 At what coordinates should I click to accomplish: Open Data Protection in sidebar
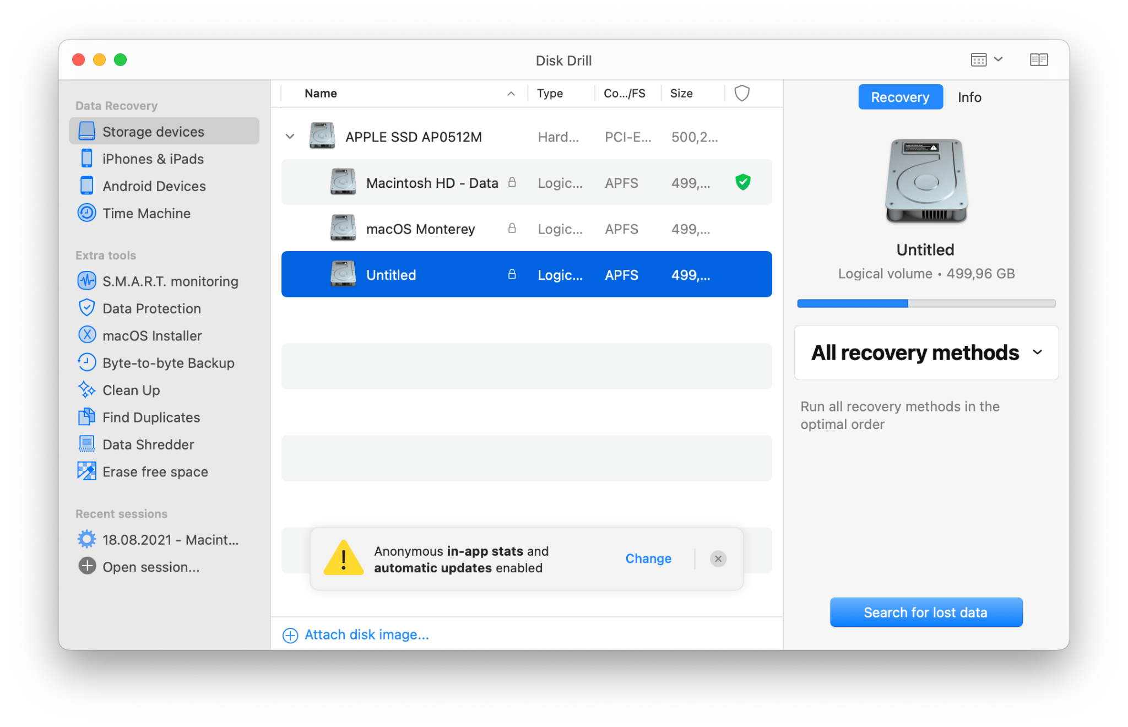coord(151,308)
